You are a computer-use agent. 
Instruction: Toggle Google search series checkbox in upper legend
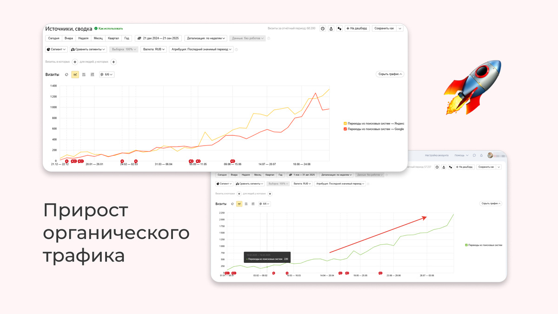345,129
